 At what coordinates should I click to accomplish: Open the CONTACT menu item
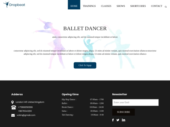click(x=156, y=6)
